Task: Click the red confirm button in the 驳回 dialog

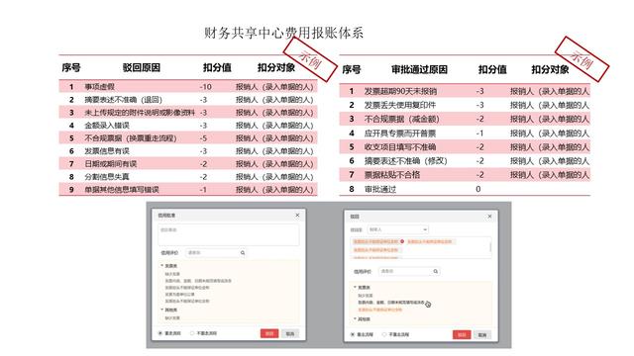Action: pos(462,334)
